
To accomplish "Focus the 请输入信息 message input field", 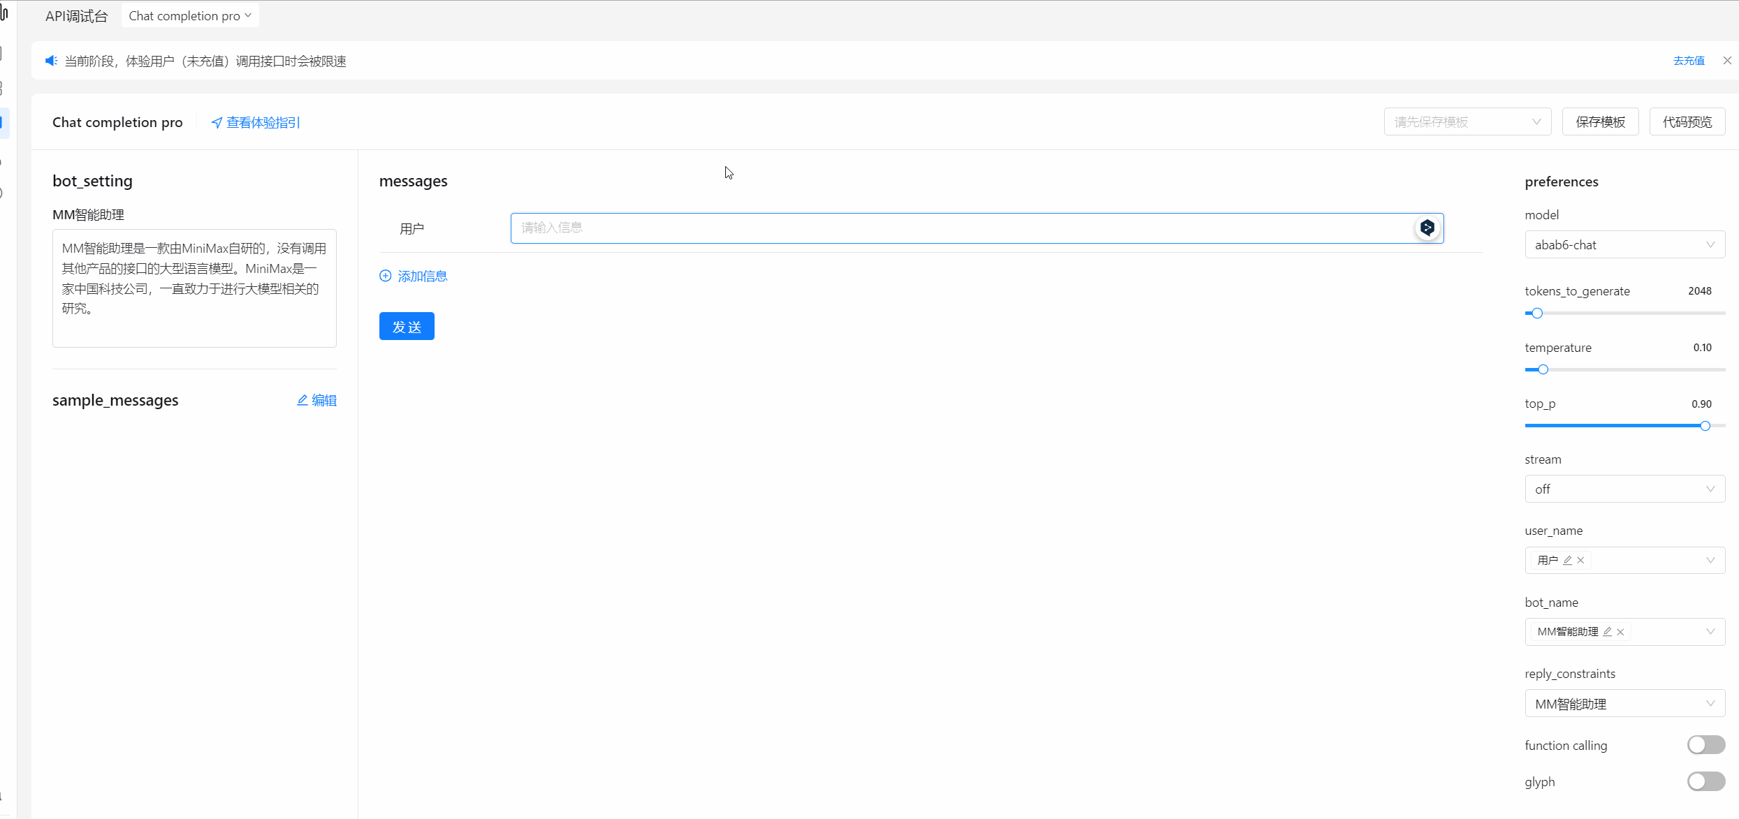I will tap(977, 228).
